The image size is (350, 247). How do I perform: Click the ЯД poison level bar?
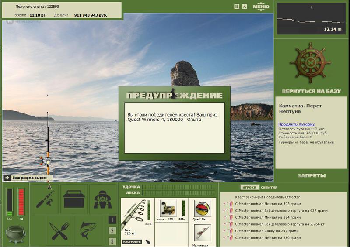(x=21, y=202)
